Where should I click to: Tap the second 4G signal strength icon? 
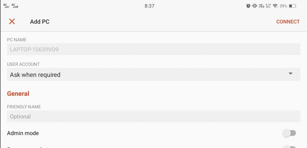pyautogui.click(x=15, y=6)
